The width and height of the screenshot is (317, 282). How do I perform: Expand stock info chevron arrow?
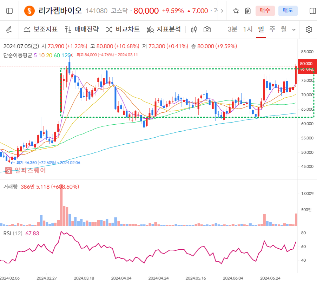(x=222, y=11)
